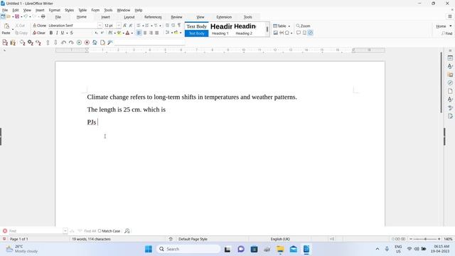
Task: Insert a page break icon
Action: (282, 33)
